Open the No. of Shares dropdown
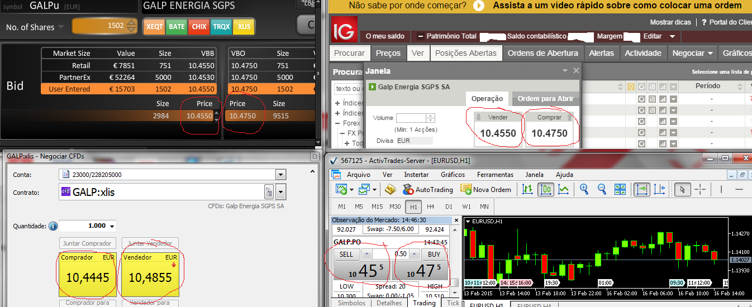This screenshot has width=752, height=307. click(x=60, y=27)
